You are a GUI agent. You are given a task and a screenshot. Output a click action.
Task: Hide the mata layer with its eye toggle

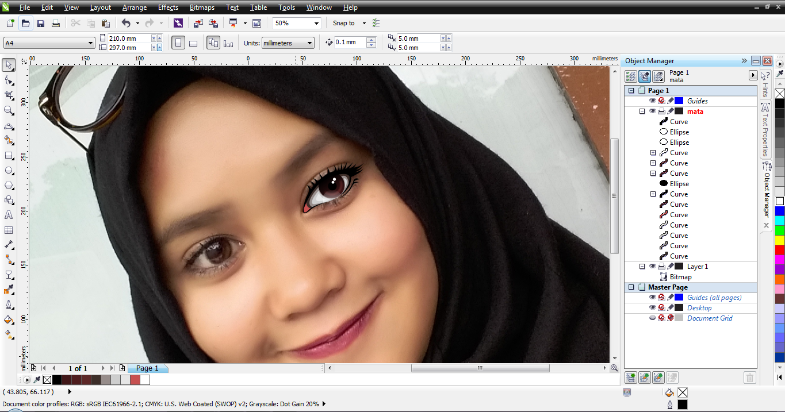(x=653, y=111)
